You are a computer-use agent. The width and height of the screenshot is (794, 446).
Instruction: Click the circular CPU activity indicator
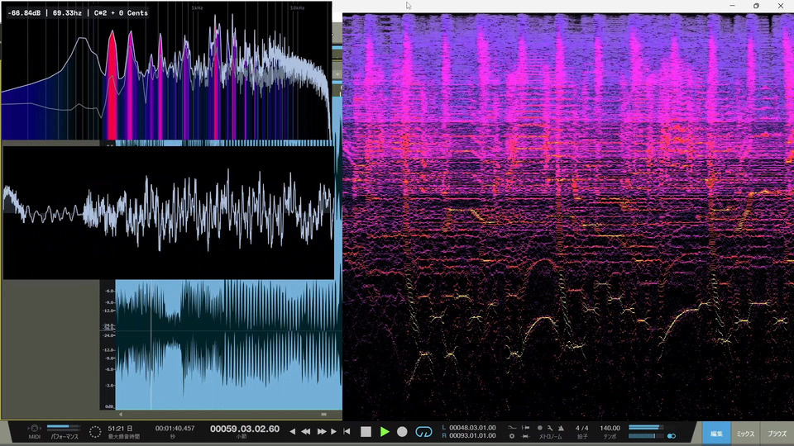95,431
